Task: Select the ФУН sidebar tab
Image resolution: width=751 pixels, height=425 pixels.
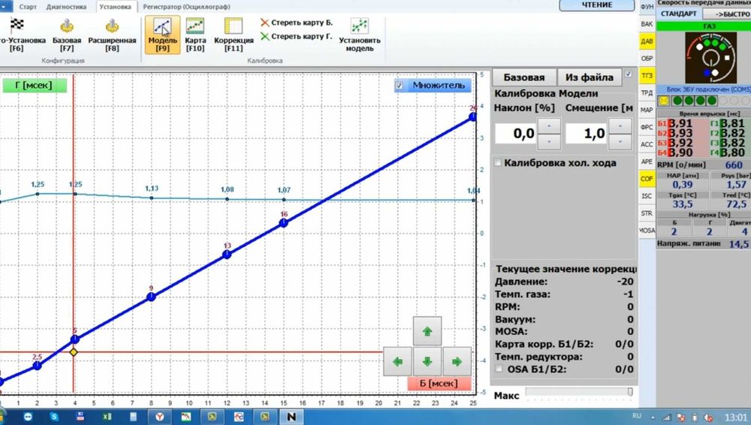Action: (x=647, y=7)
